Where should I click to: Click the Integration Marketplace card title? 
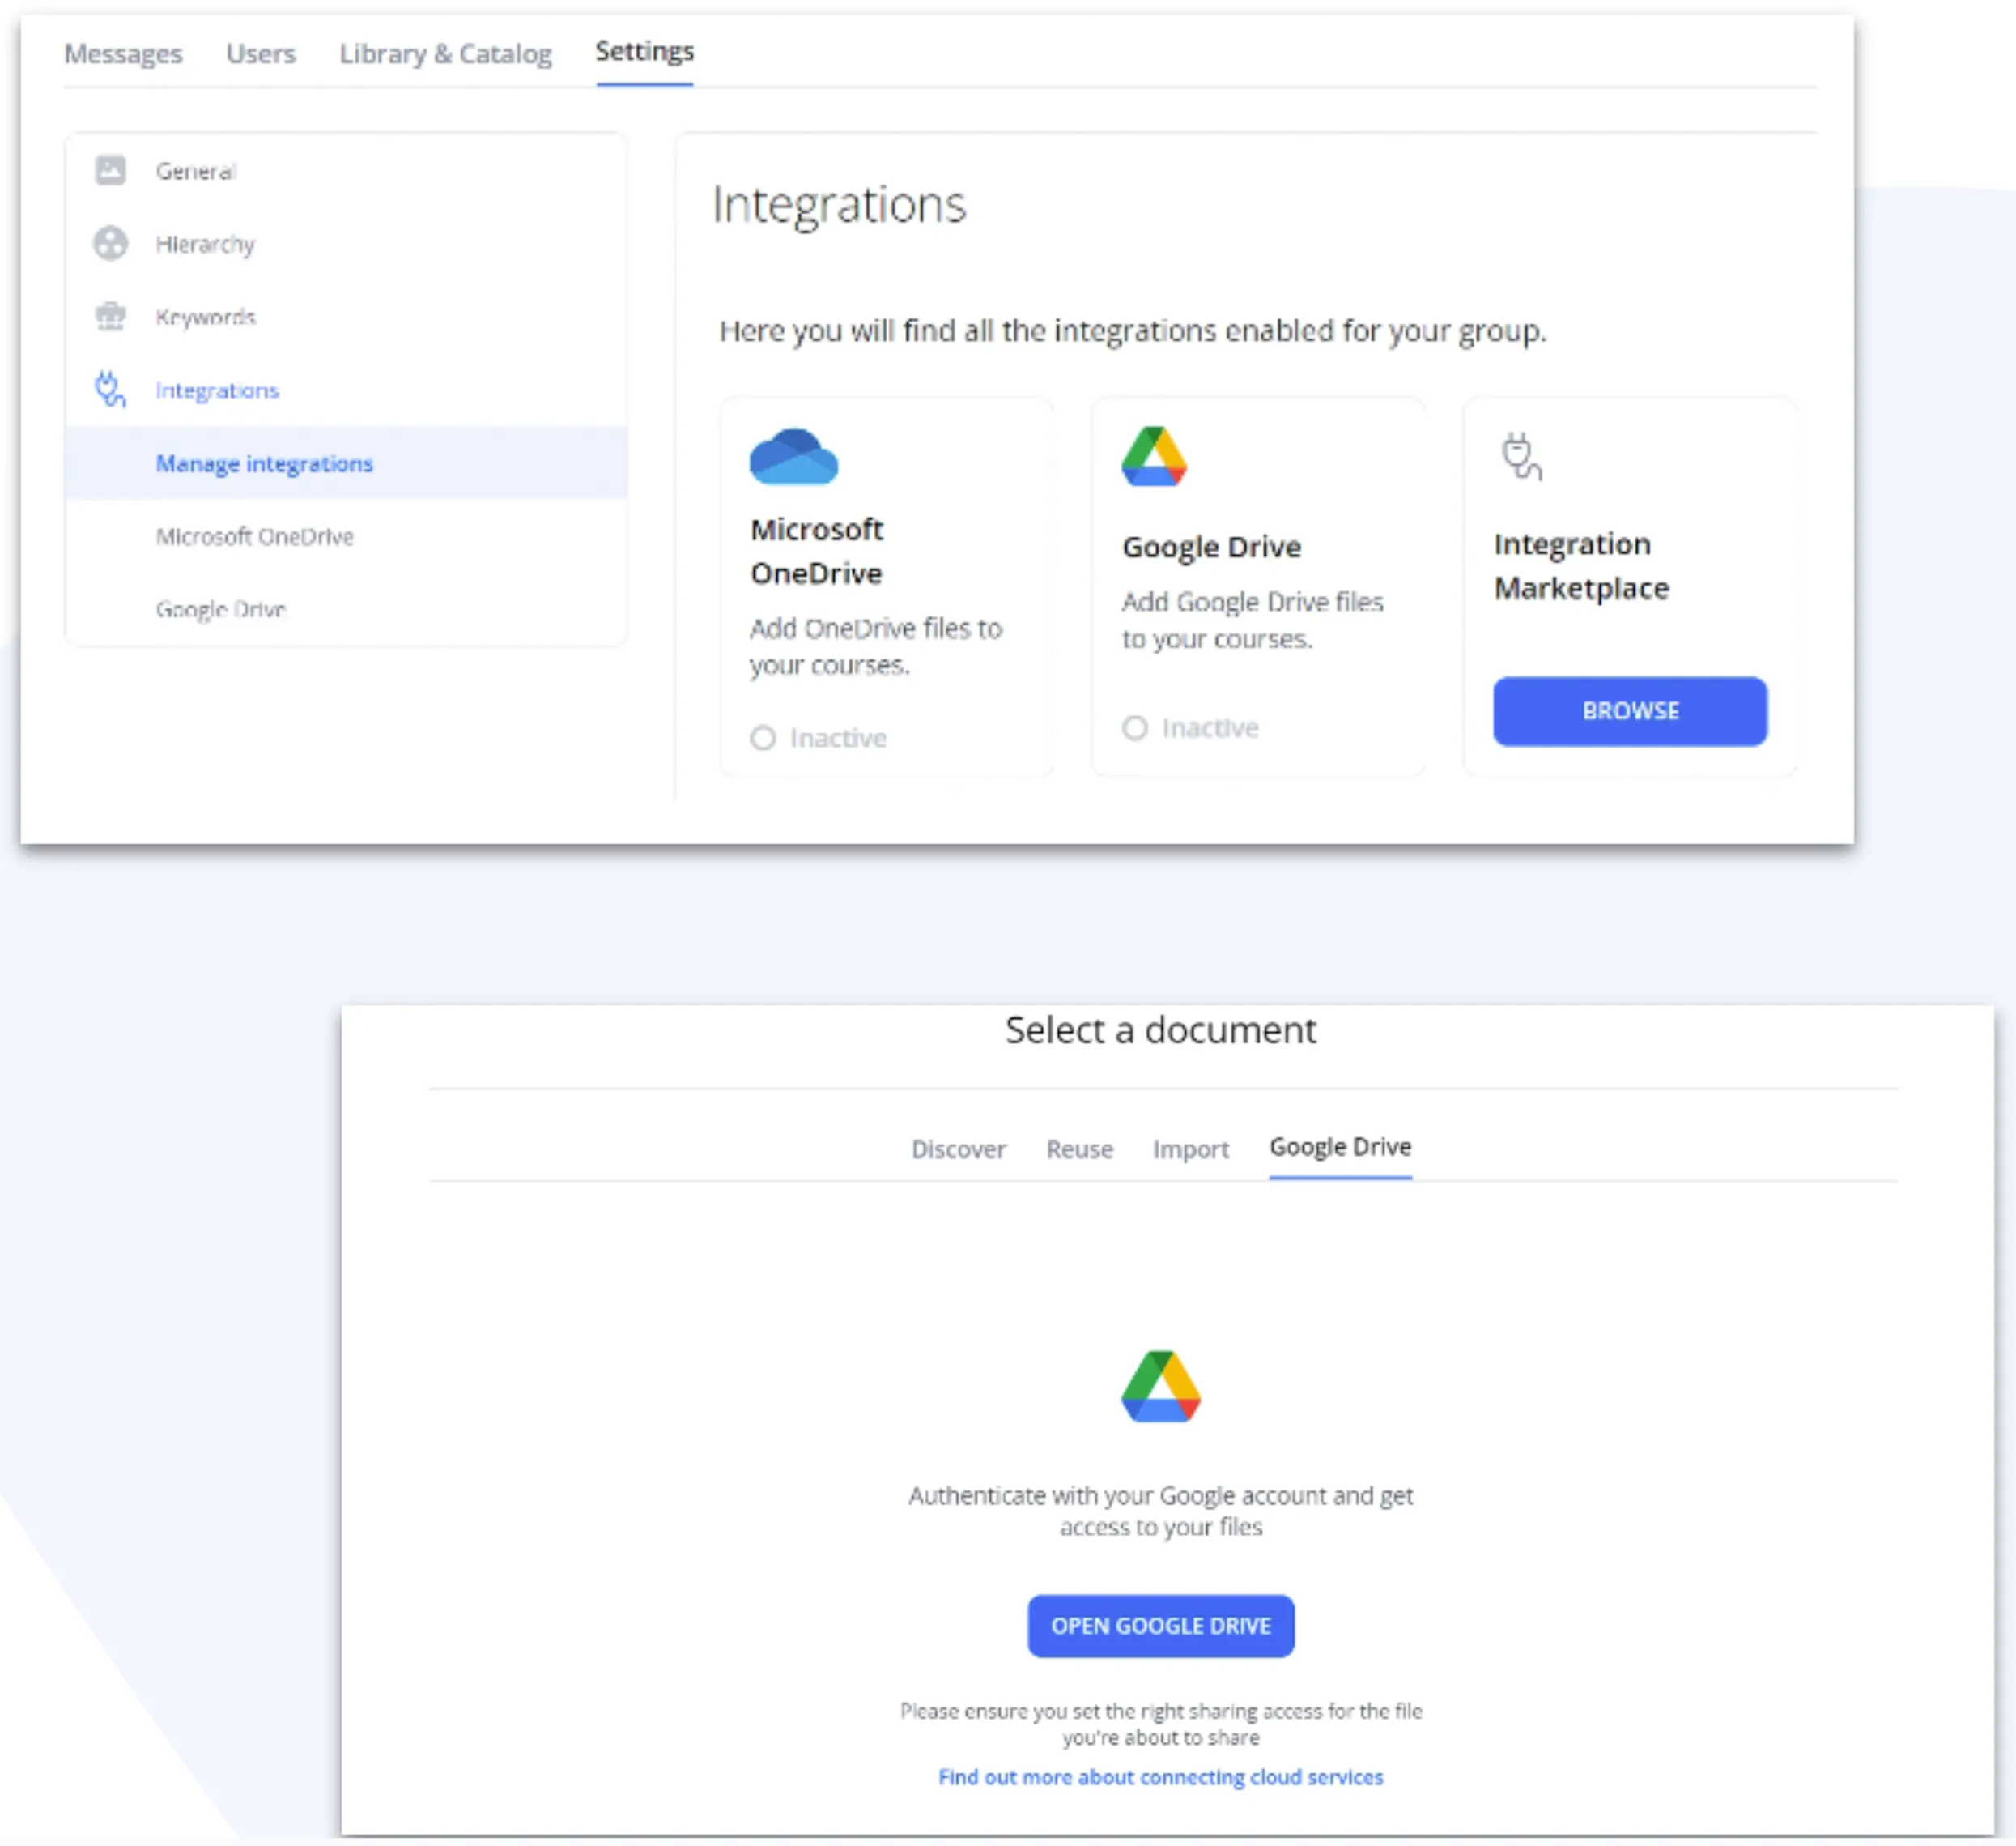tap(1581, 566)
